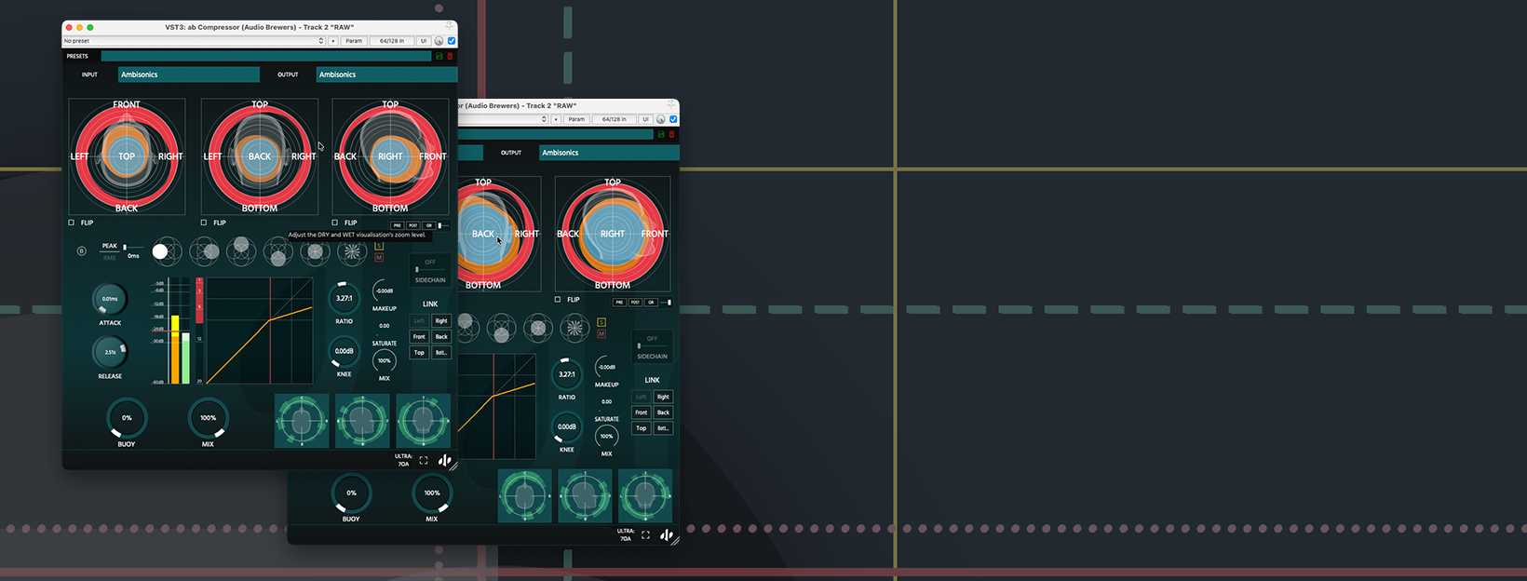Click first green head thumbnail marked C, front window
Image resolution: width=1527 pixels, height=581 pixels.
point(302,421)
